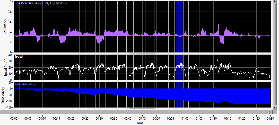Click the horizontal scrollbar track below the graphs

pyautogui.click(x=134, y=112)
